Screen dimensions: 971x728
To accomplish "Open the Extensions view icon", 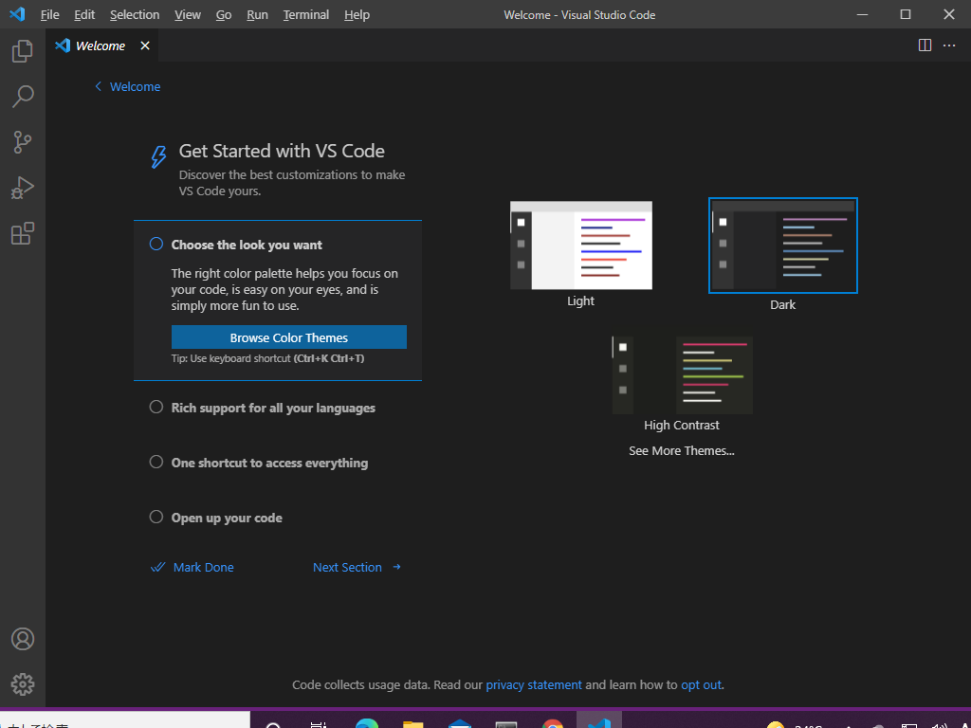I will [23, 233].
